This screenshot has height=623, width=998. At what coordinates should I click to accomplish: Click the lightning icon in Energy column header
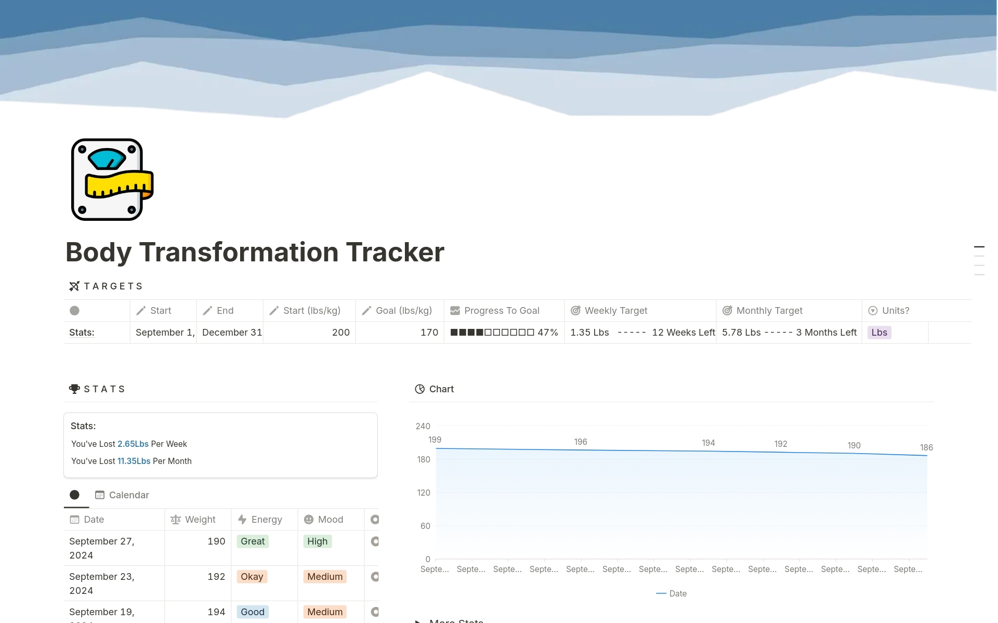click(242, 519)
